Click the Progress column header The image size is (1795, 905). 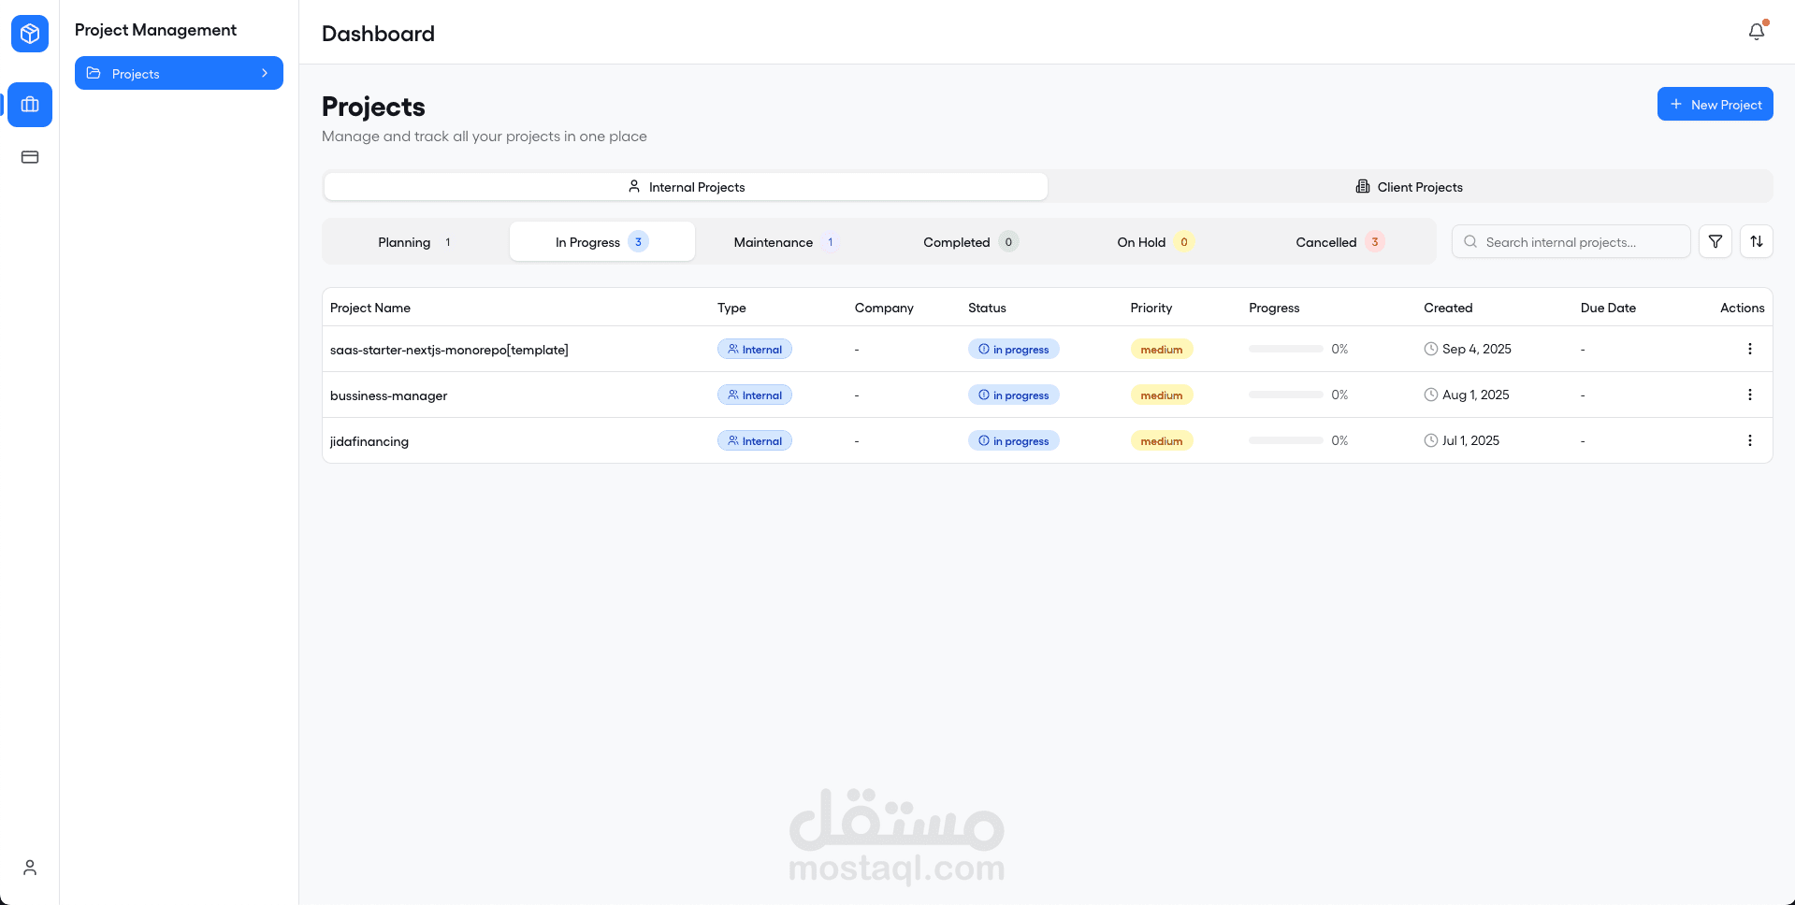1274,308
